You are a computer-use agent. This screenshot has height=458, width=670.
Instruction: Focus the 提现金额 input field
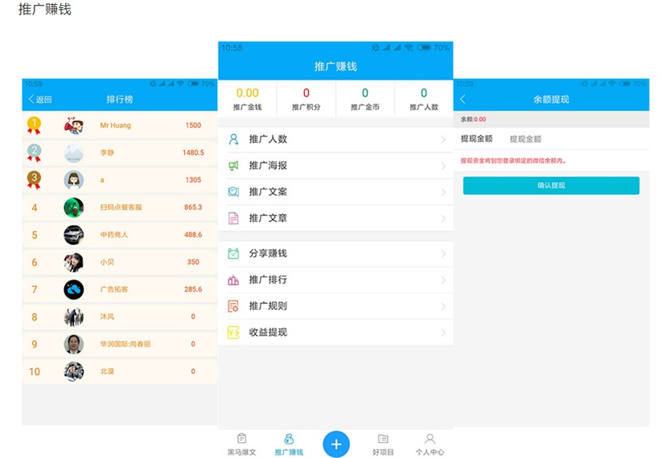(x=577, y=139)
